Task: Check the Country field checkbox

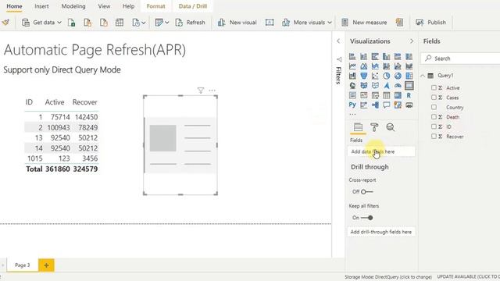Action: coord(434,107)
